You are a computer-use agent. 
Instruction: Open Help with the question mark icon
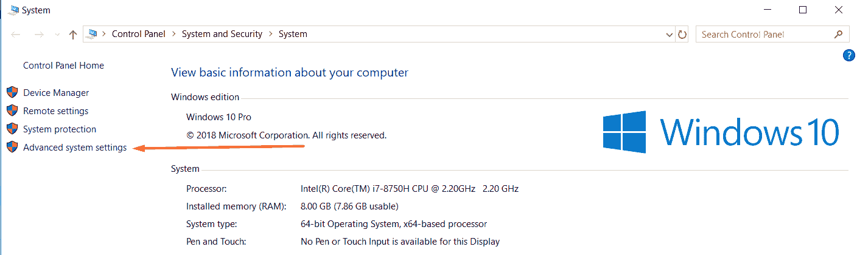coord(849,56)
